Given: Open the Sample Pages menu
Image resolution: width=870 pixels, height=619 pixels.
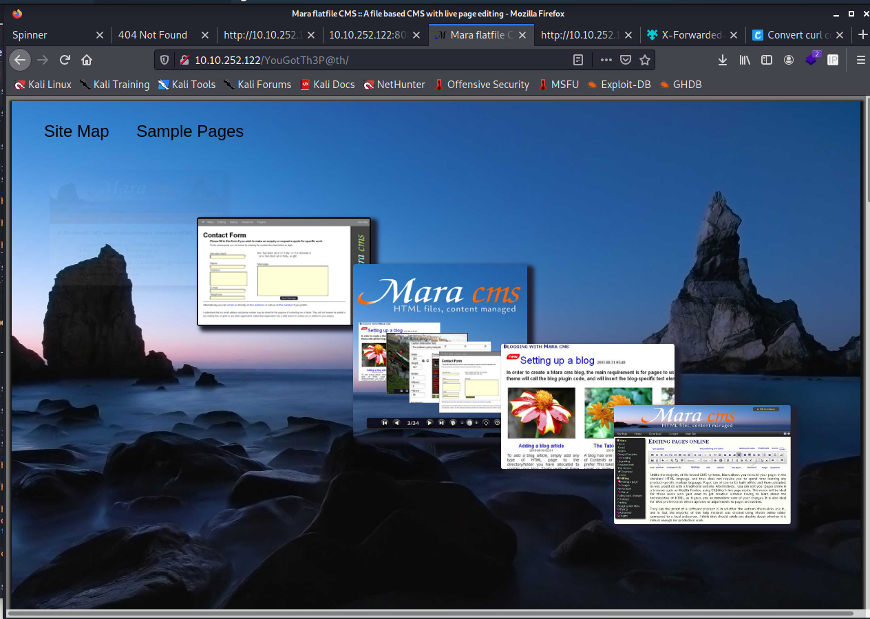Looking at the screenshot, I should tap(190, 131).
